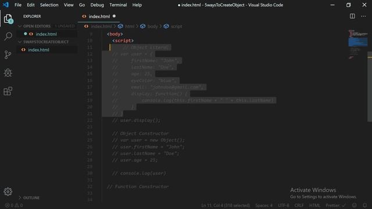
Task: Click the // user.display(); comment line
Action: (x=136, y=120)
